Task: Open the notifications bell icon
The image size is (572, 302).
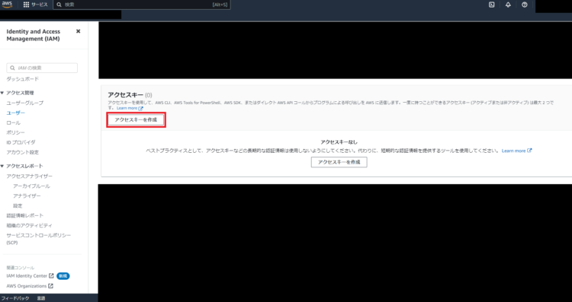Action: [508, 5]
